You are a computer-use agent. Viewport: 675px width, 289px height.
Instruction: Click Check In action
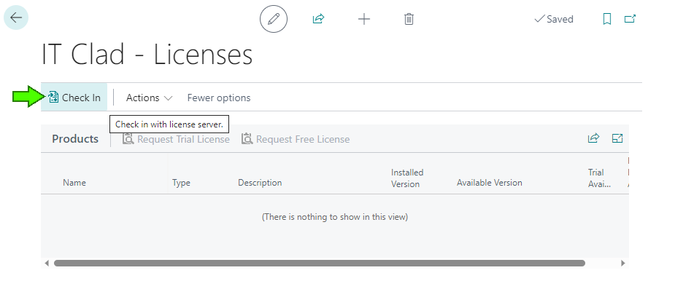(x=74, y=98)
